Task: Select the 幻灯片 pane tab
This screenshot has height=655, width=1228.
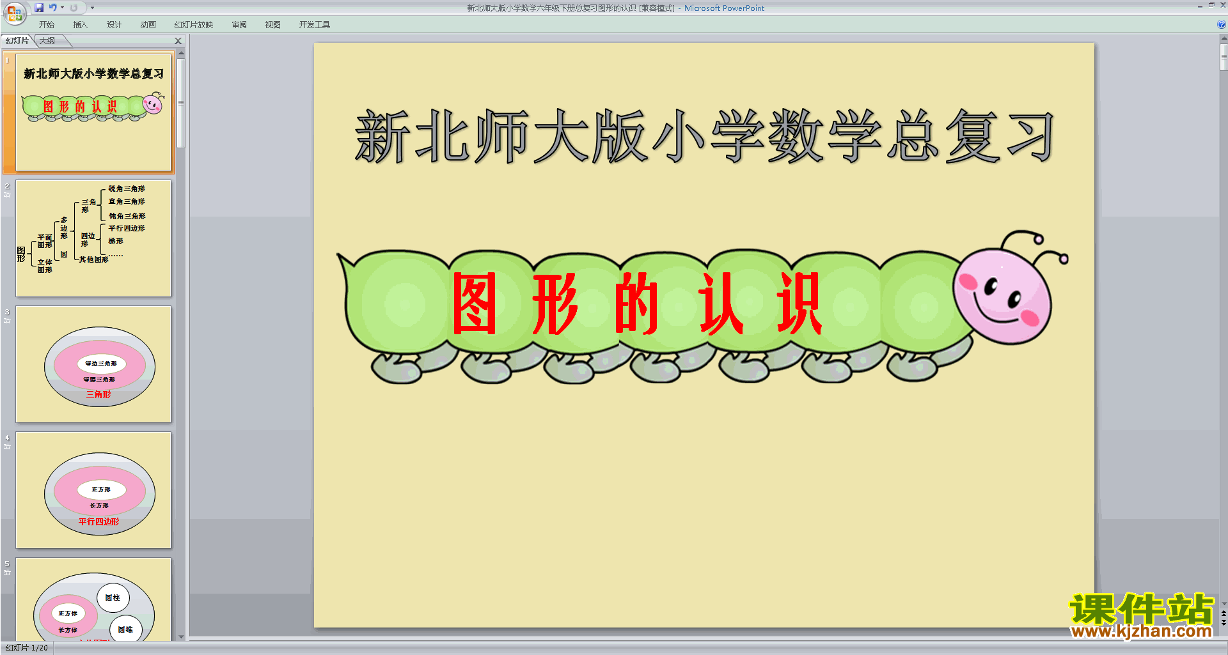Action: coord(17,41)
